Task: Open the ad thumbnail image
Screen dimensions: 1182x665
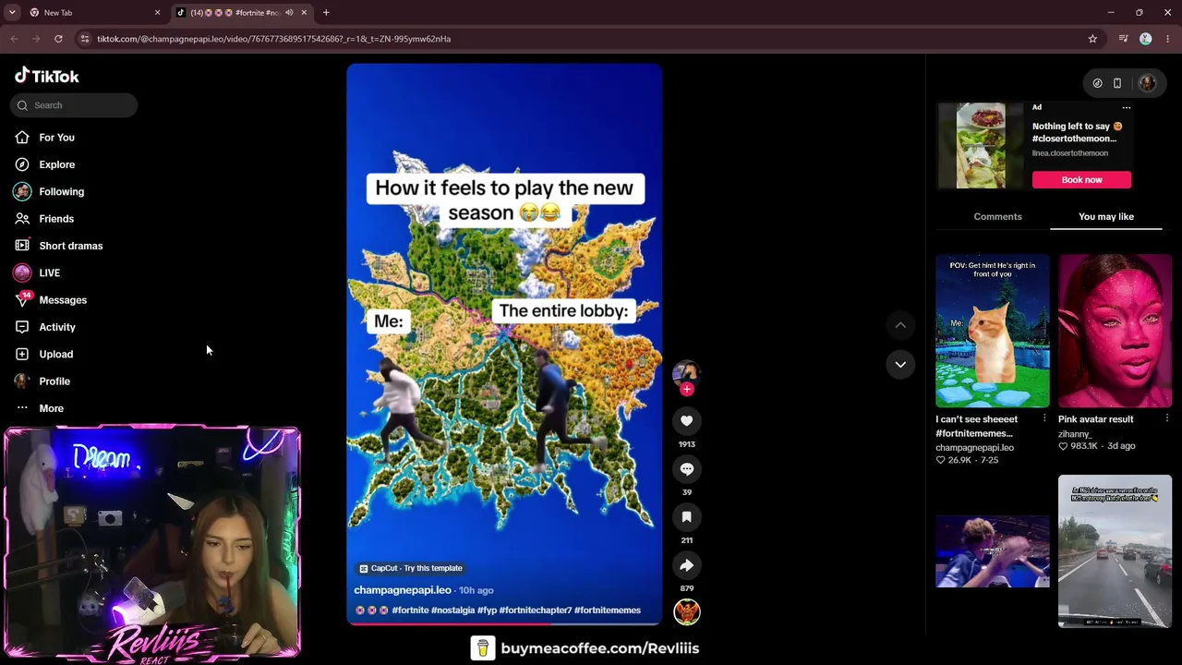Action: click(x=981, y=146)
